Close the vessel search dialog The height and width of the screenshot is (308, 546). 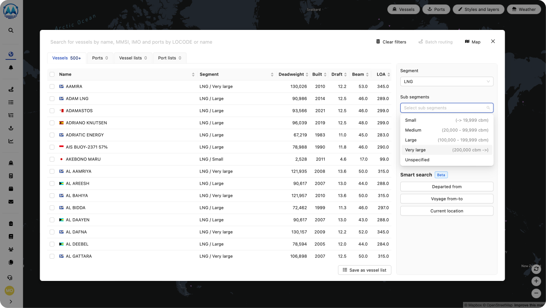coord(493,41)
